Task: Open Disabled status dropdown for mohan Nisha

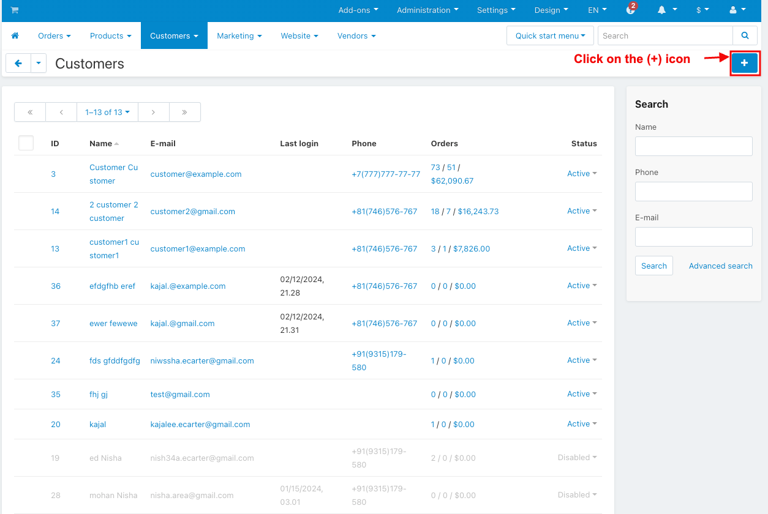Action: 577,495
